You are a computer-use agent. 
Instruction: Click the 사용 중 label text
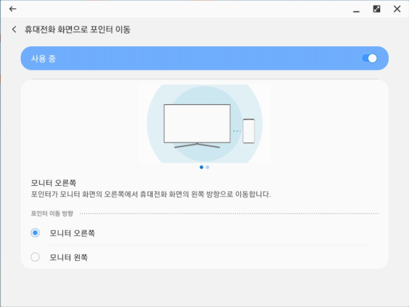pos(43,58)
